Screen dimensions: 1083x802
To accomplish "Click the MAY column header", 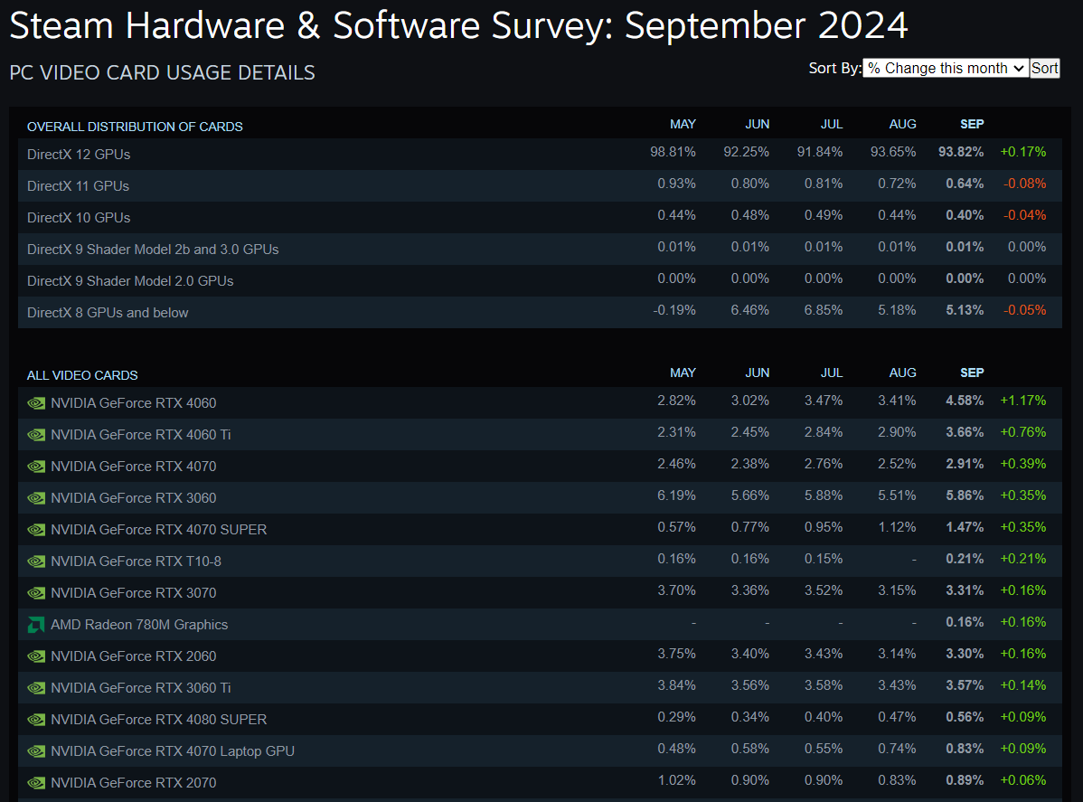I will [683, 124].
